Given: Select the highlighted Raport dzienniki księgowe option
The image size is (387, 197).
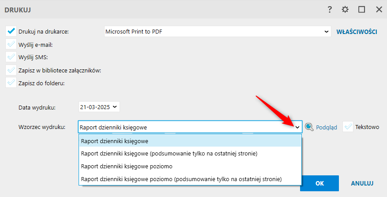Looking at the screenshot, I should pos(115,141).
